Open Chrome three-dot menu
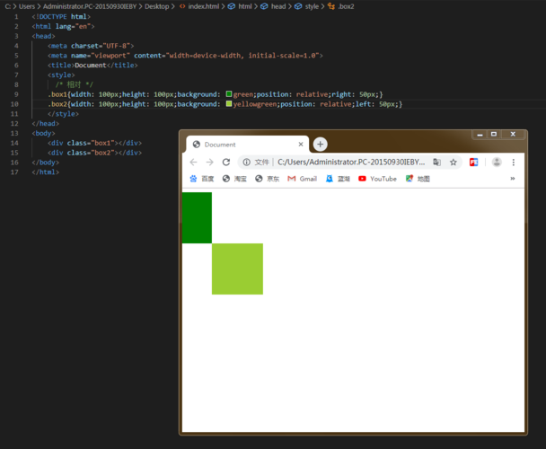546x449 pixels. pyautogui.click(x=514, y=162)
